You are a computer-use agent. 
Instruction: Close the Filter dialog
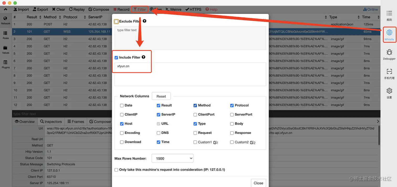tap(258, 183)
